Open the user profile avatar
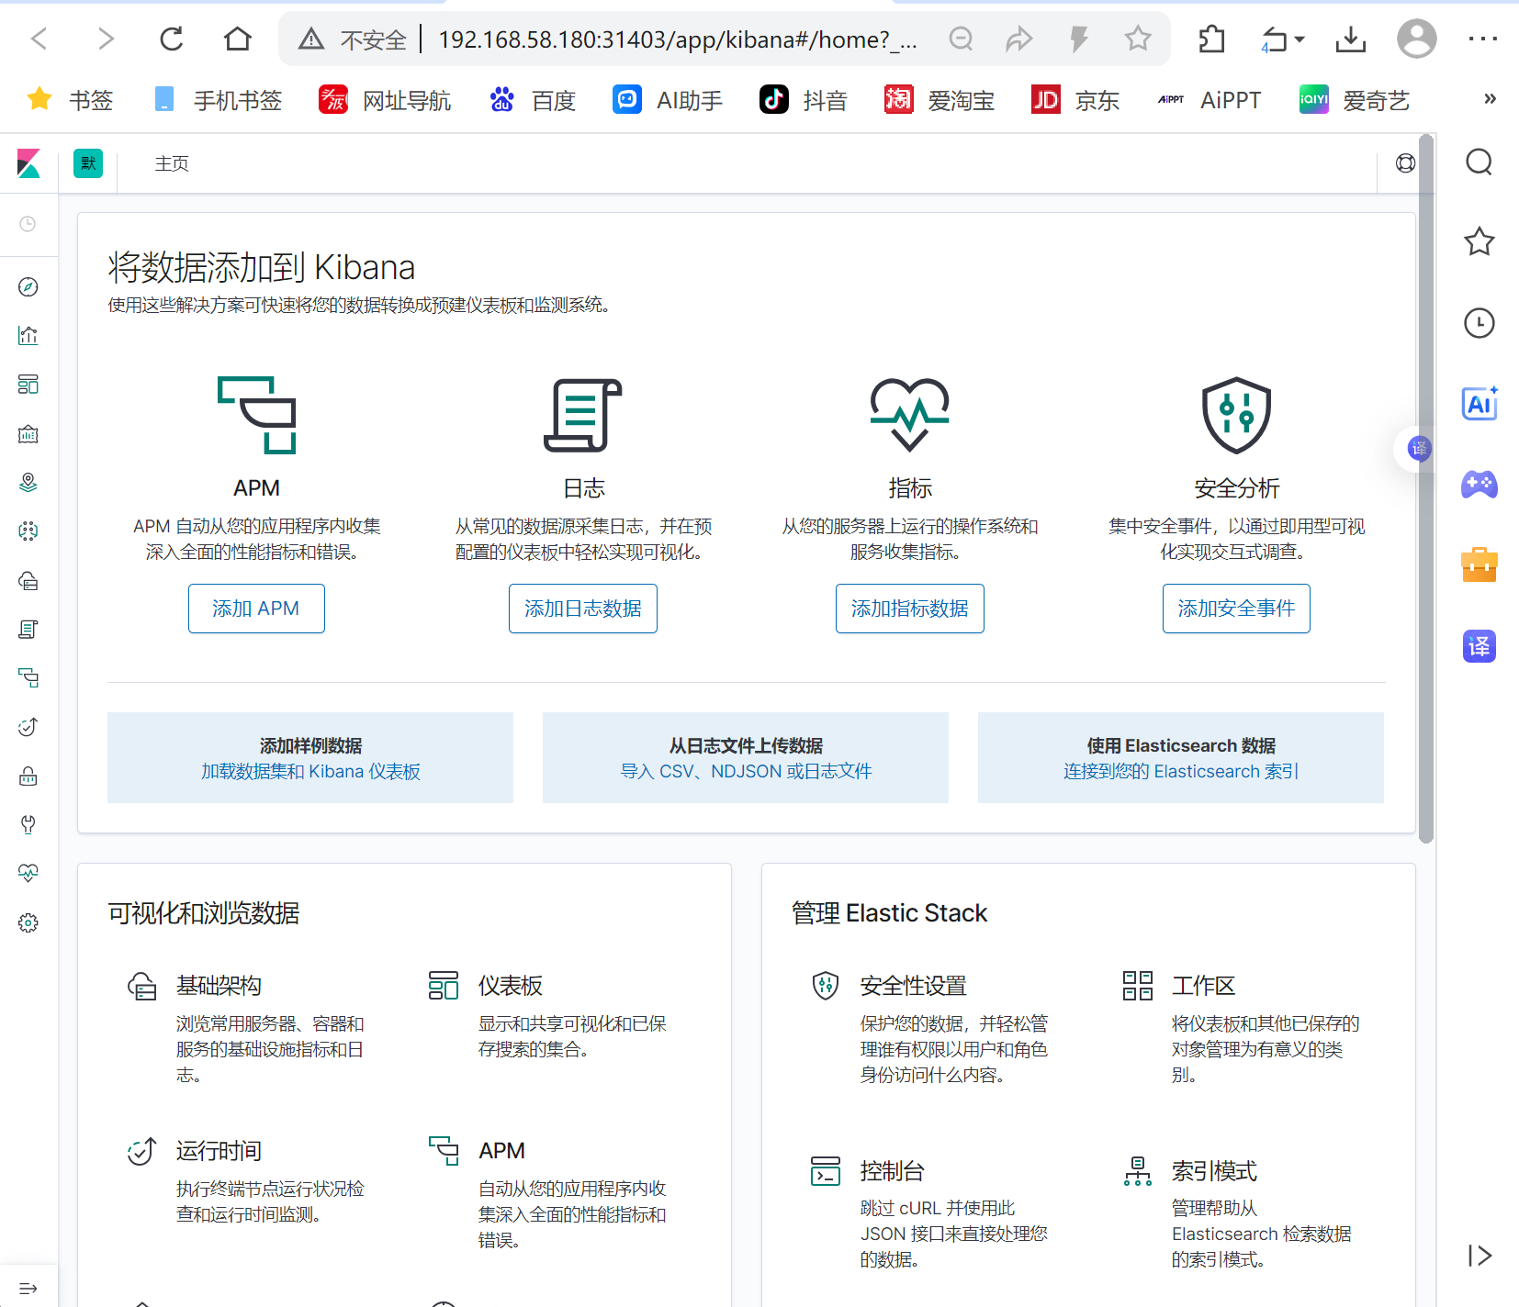 (1417, 39)
